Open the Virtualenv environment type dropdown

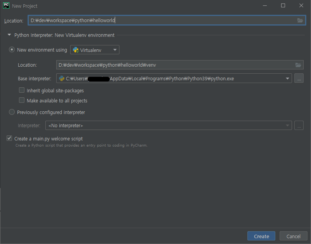pos(95,50)
